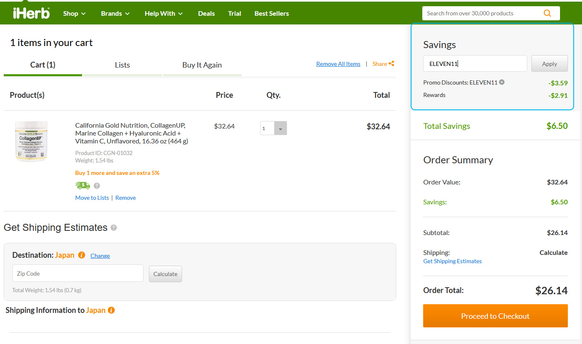Viewport: 582px width, 344px height.
Task: Click the Buy 1 more and save 5% offer
Action: (x=117, y=173)
